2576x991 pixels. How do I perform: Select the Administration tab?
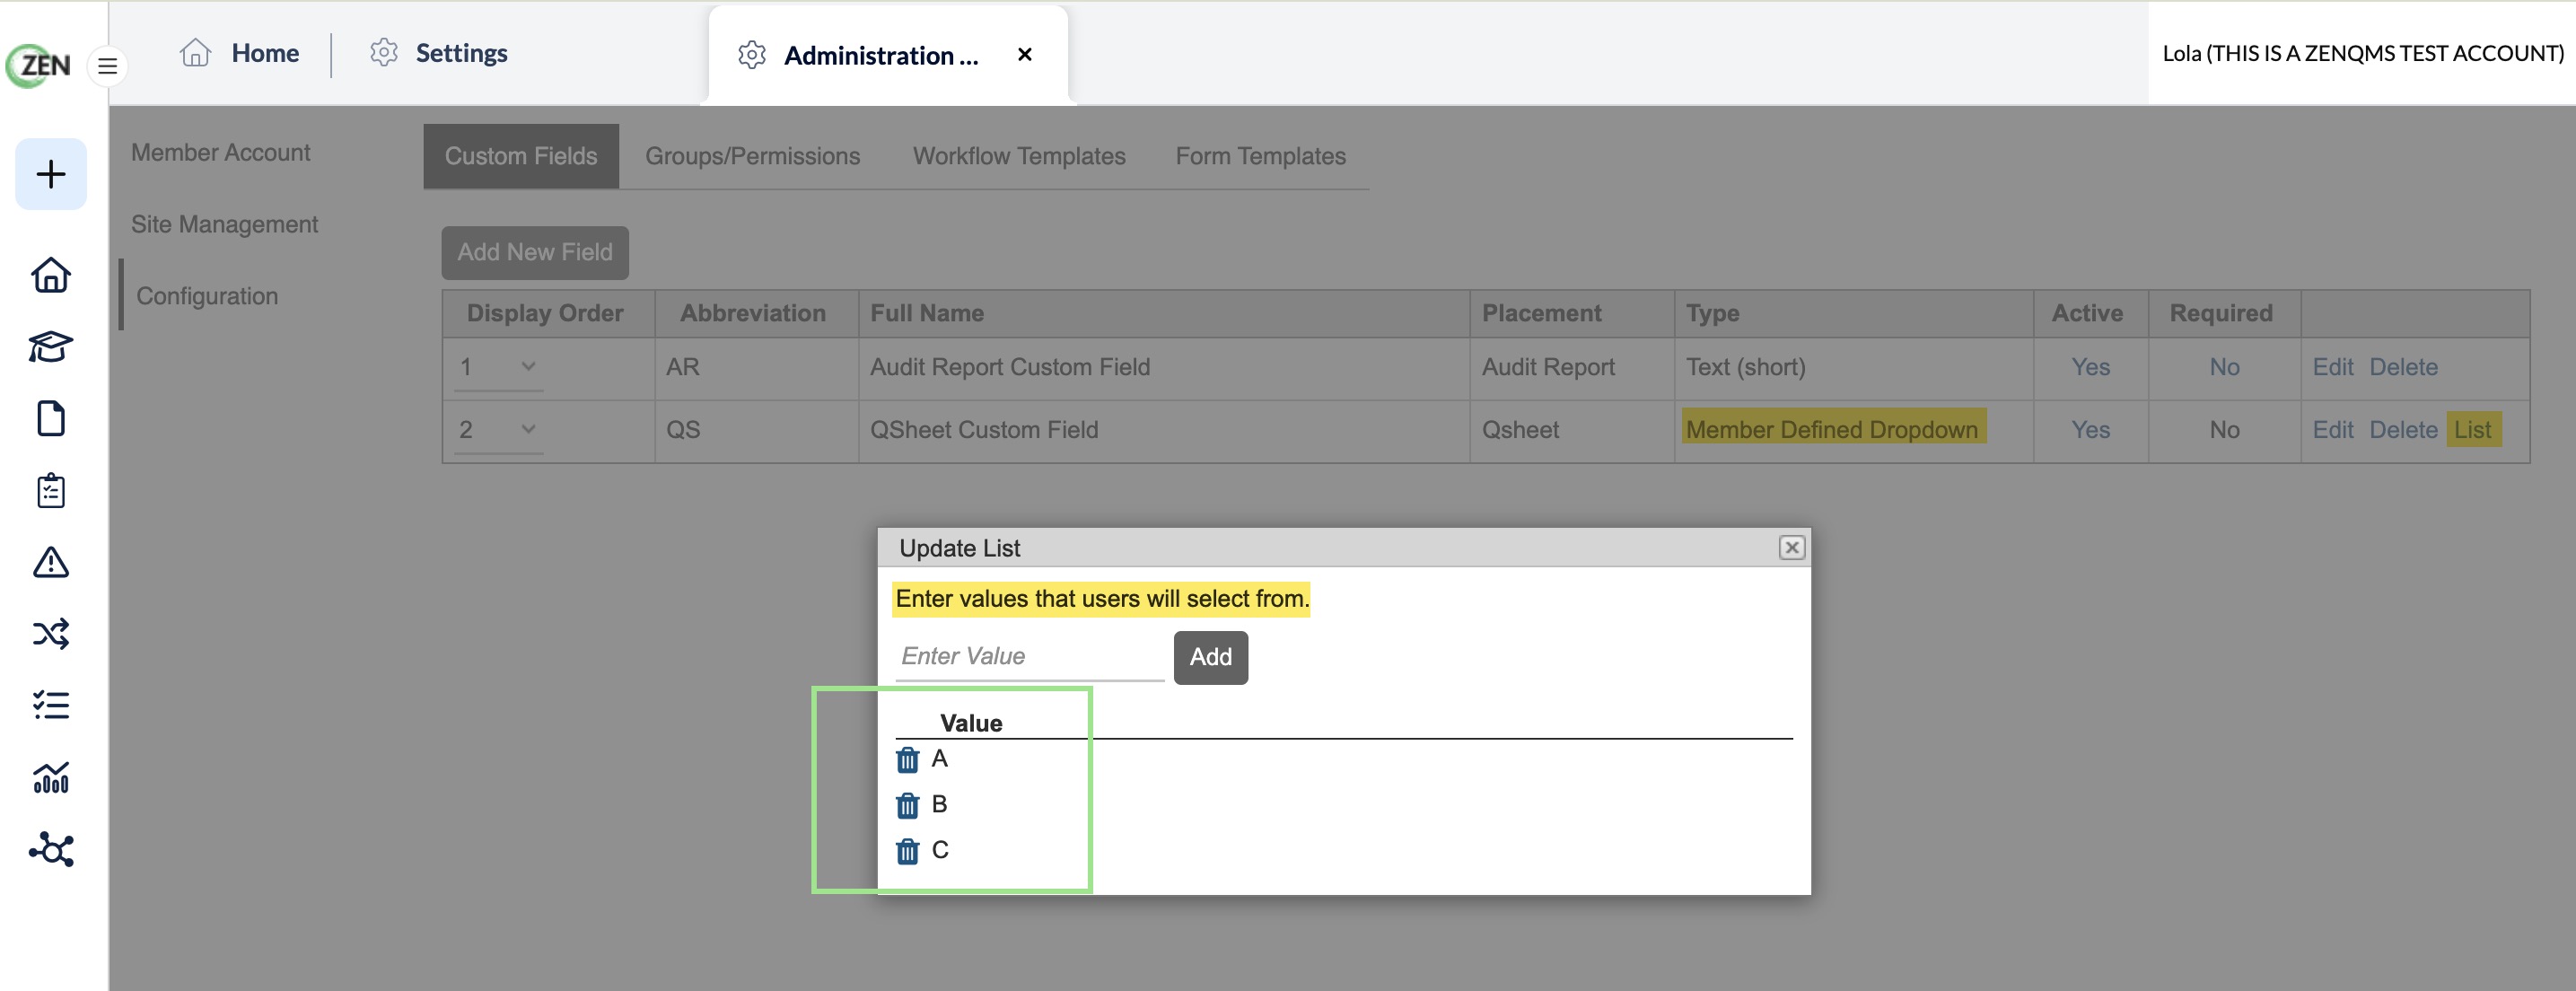click(x=888, y=55)
